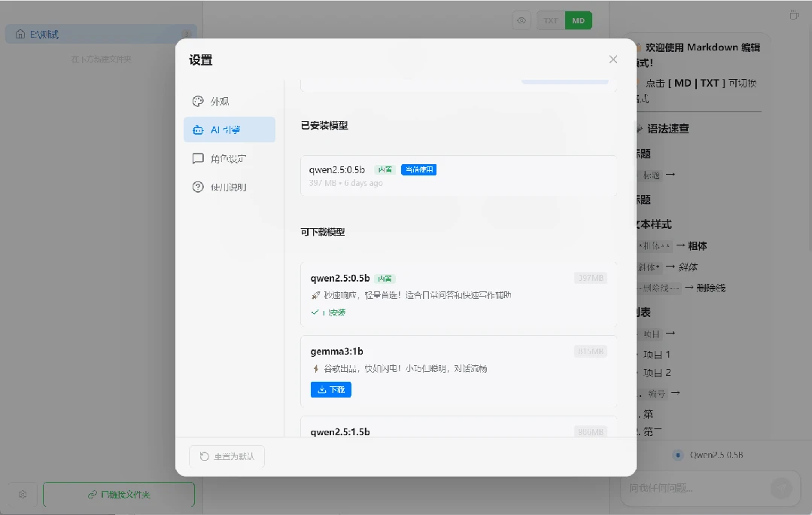Toggle the eye preview icon in editor toolbar

point(522,21)
